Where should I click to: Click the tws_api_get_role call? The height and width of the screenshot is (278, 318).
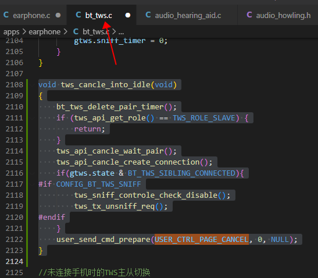(x=110, y=118)
